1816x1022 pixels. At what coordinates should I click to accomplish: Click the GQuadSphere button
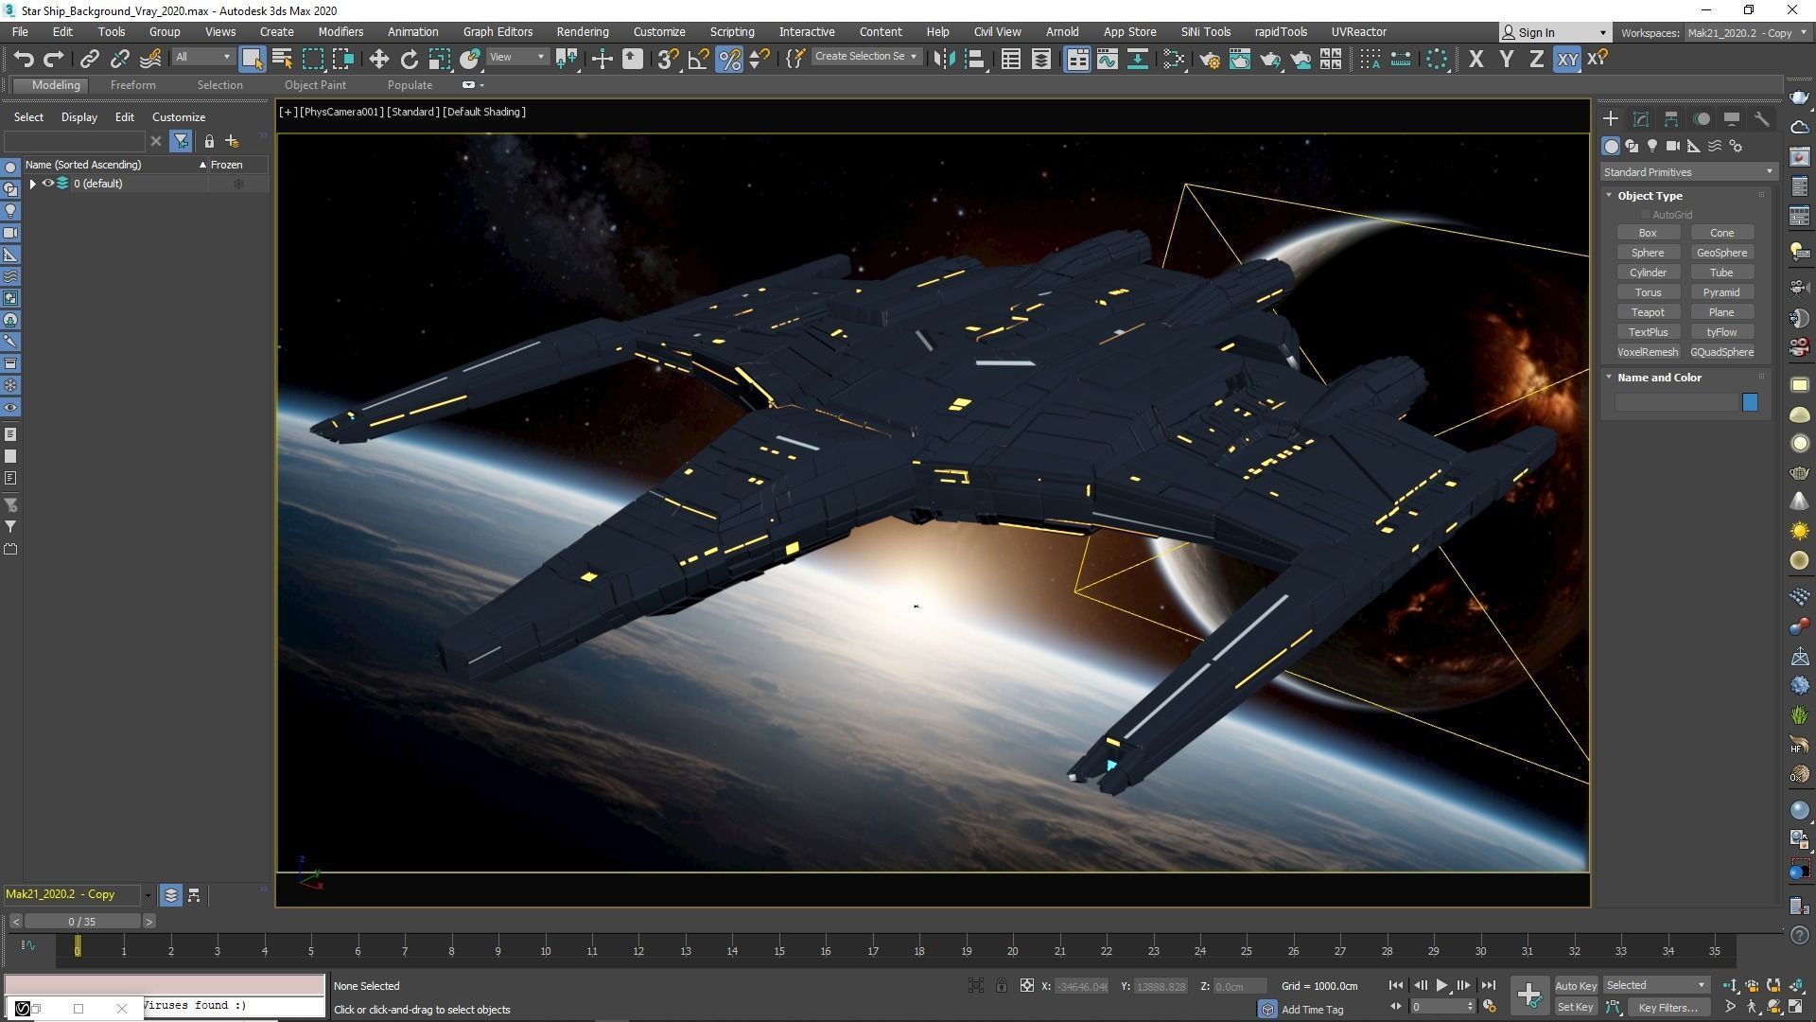tap(1721, 352)
